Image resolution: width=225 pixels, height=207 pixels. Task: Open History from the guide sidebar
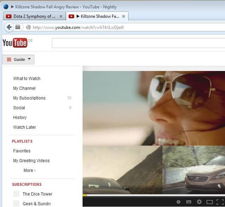click(20, 118)
